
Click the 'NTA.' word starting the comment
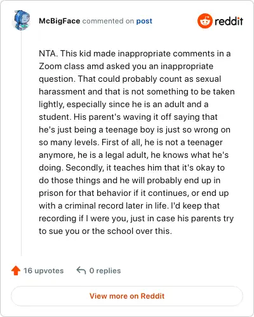48,53
